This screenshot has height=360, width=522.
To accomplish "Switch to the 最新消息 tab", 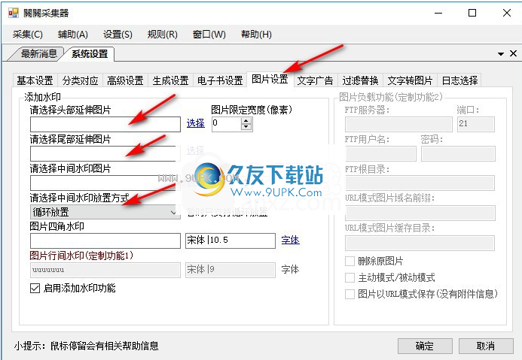I will (x=38, y=53).
